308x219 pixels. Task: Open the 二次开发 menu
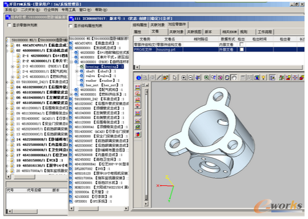pos(30,10)
